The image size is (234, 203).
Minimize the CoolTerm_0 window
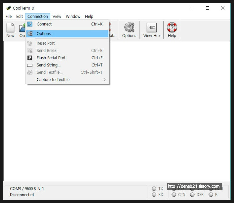click(x=193, y=8)
